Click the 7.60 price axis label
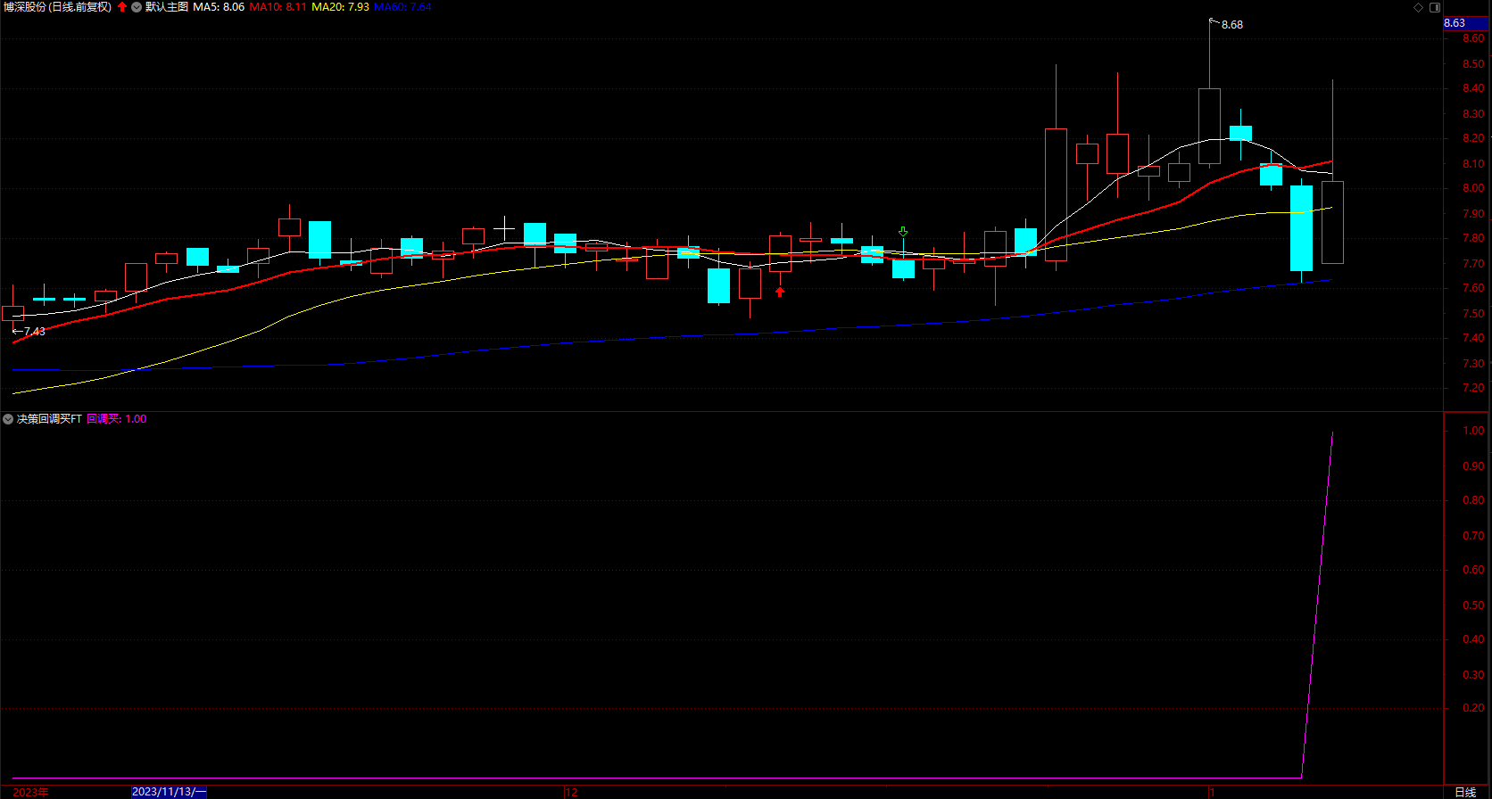Image resolution: width=1492 pixels, height=799 pixels. tap(1473, 288)
